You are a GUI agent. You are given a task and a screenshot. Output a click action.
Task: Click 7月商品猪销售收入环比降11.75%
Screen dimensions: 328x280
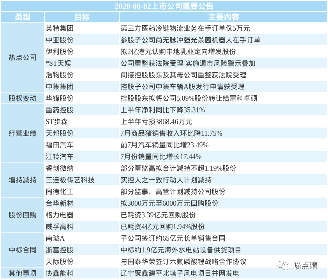171,133
